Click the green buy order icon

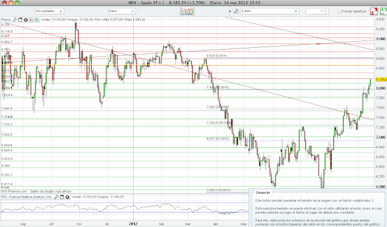click(x=384, y=11)
